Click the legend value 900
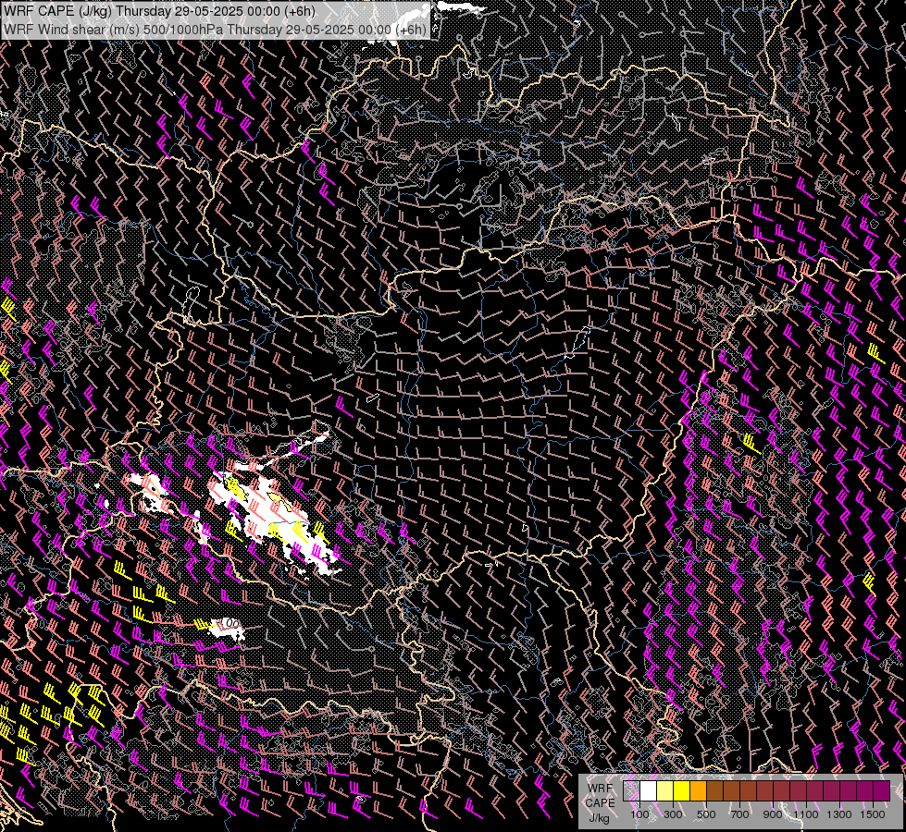 point(773,814)
